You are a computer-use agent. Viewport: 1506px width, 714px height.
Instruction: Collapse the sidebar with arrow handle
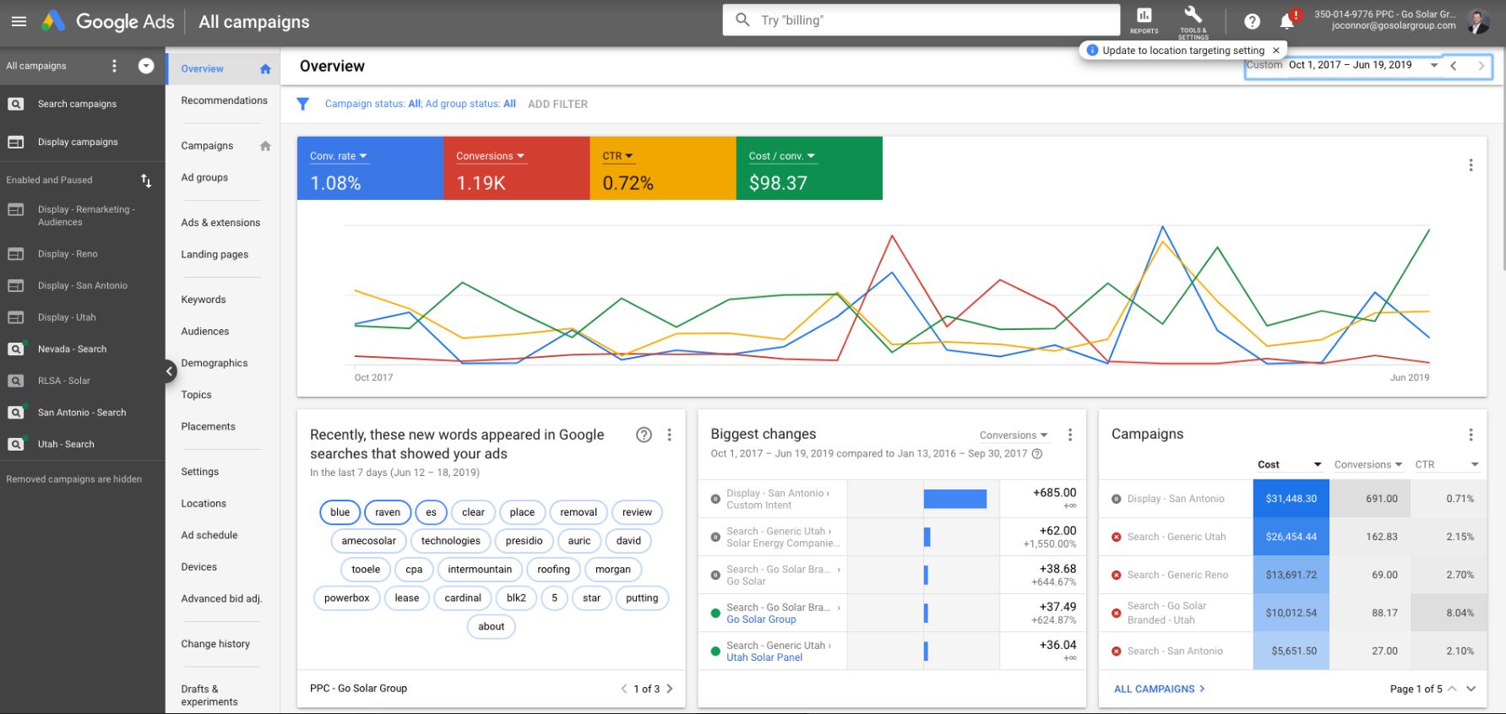coord(169,371)
